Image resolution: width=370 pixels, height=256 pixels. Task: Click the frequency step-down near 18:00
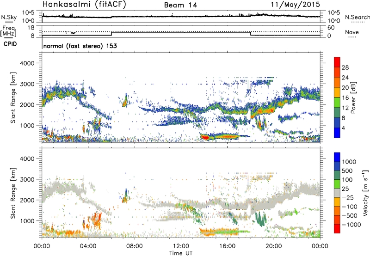click(x=251, y=34)
